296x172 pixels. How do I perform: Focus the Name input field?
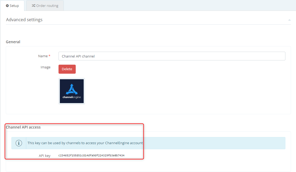coord(172,56)
